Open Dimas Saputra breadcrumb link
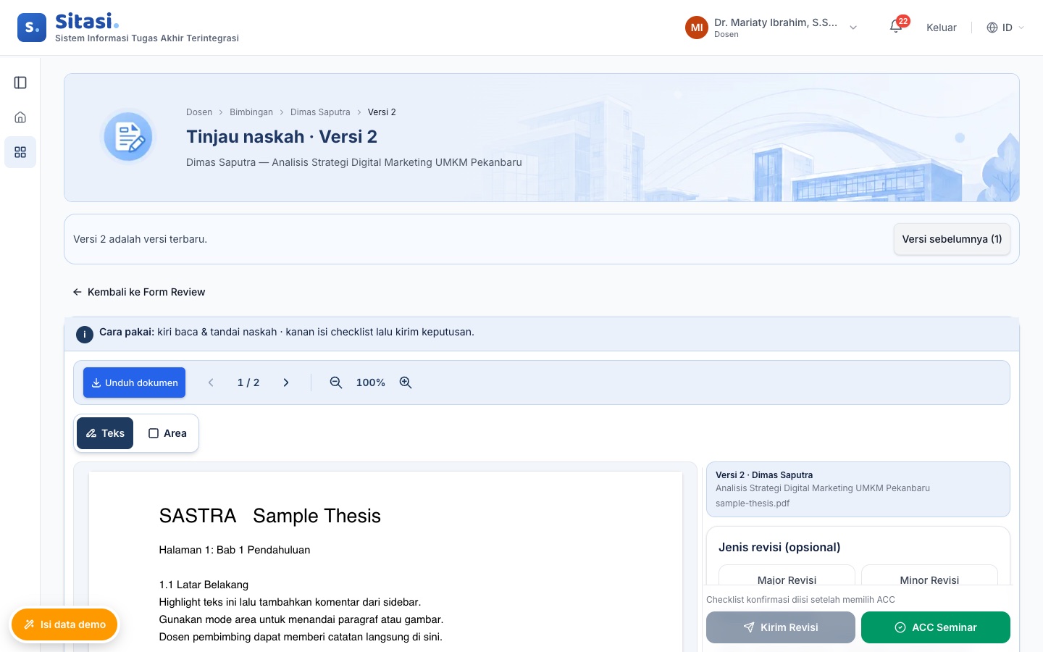The width and height of the screenshot is (1043, 652). [320, 112]
